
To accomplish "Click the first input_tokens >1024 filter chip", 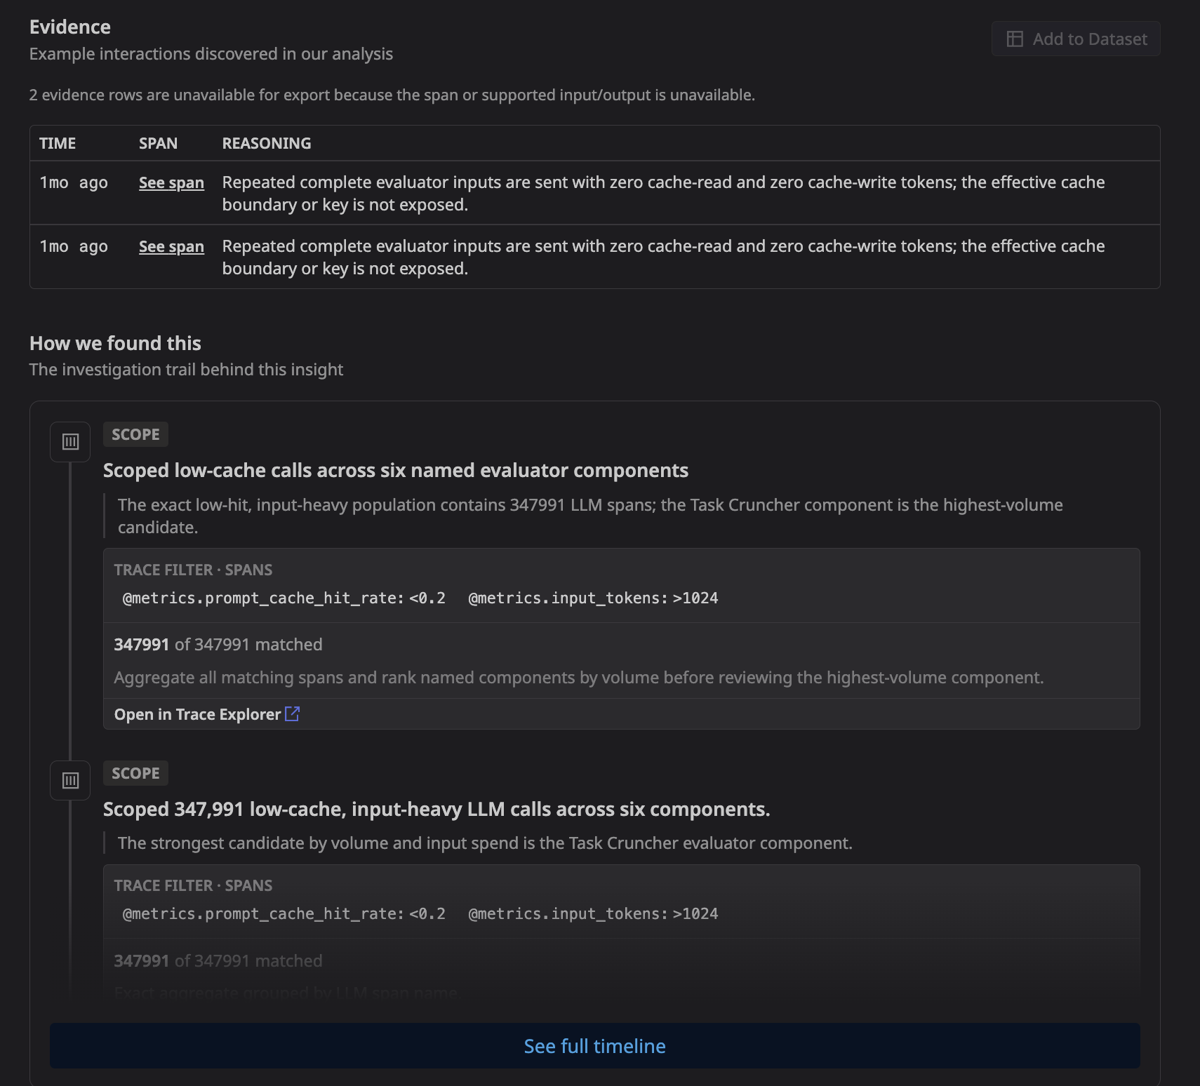I will 593,598.
